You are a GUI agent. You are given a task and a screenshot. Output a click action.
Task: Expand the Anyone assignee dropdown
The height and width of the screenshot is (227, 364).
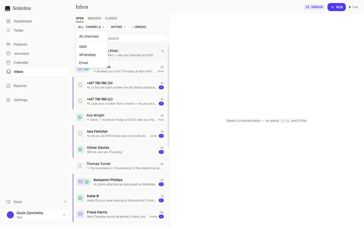[119, 27]
